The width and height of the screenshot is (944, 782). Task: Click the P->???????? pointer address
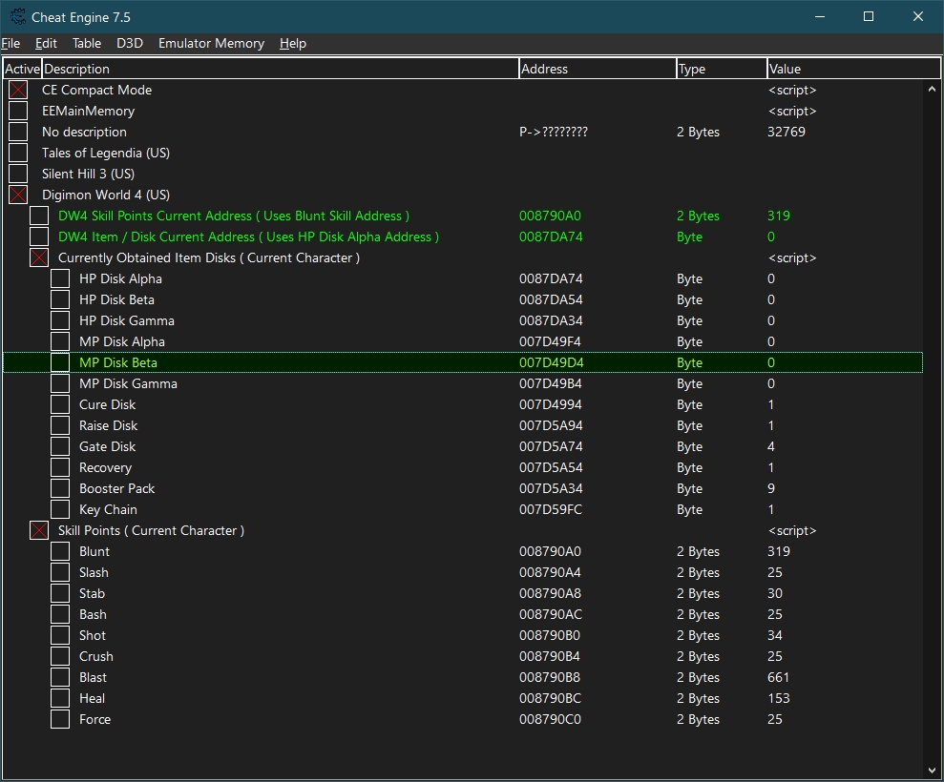554,132
